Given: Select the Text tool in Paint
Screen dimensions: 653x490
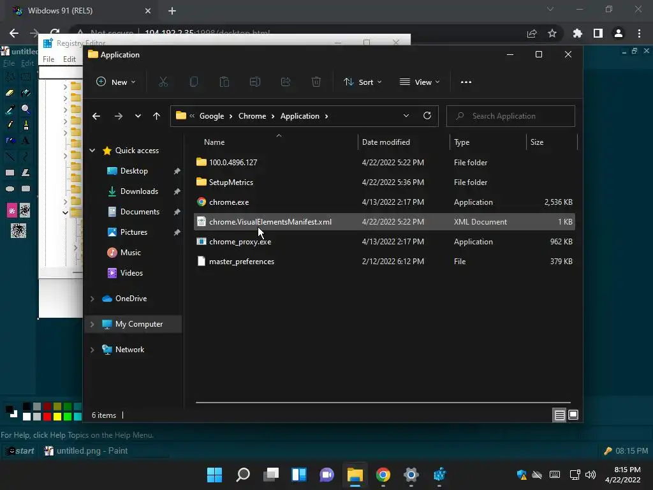Looking at the screenshot, I should coord(26,140).
